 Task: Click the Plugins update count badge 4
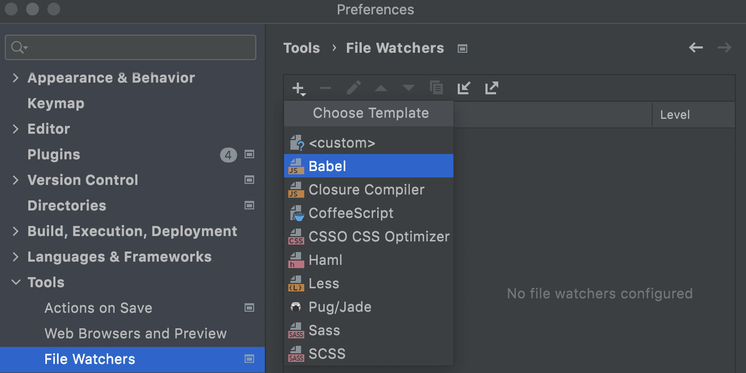(x=228, y=155)
